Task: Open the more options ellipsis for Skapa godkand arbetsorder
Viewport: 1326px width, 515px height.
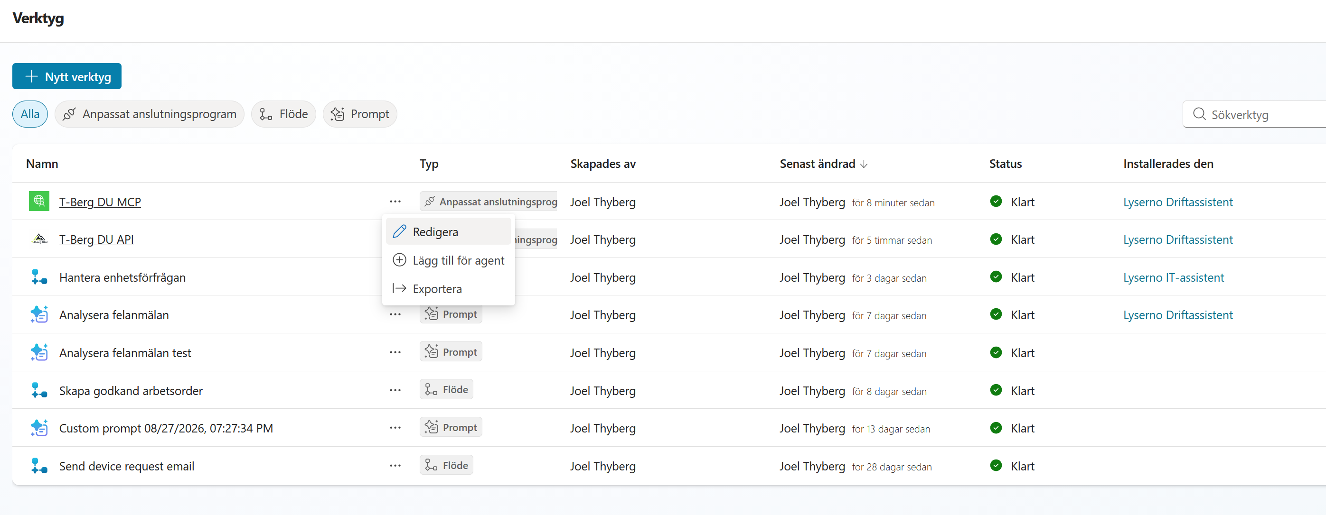Action: [x=395, y=390]
